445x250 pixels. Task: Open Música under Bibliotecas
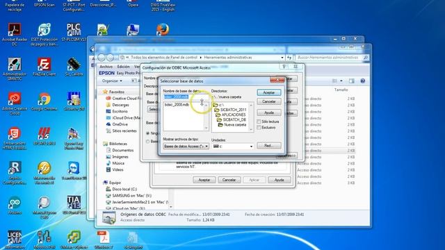118,163
